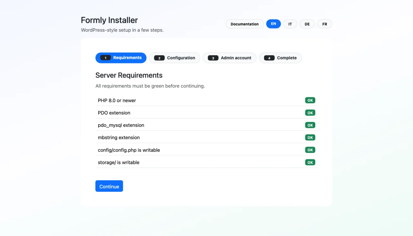Click the 'pdo_mysql extension' row text
Viewport: 413px width, 236px height.
tap(121, 125)
